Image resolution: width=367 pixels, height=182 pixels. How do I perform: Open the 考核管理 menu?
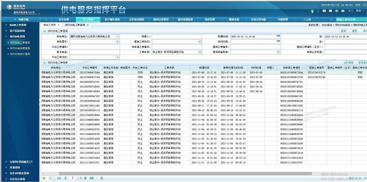click(283, 20)
